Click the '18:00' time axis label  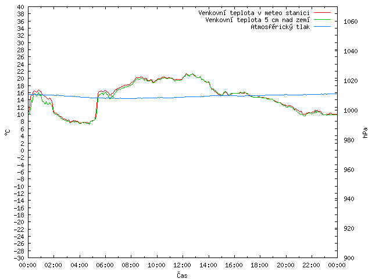[260, 265]
